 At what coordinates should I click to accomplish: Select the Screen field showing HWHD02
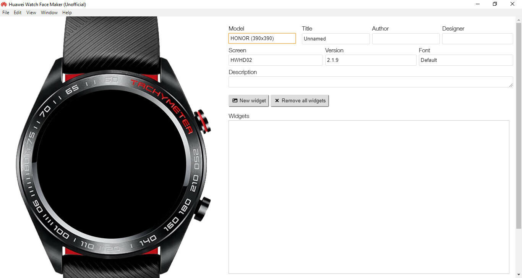pyautogui.click(x=276, y=60)
